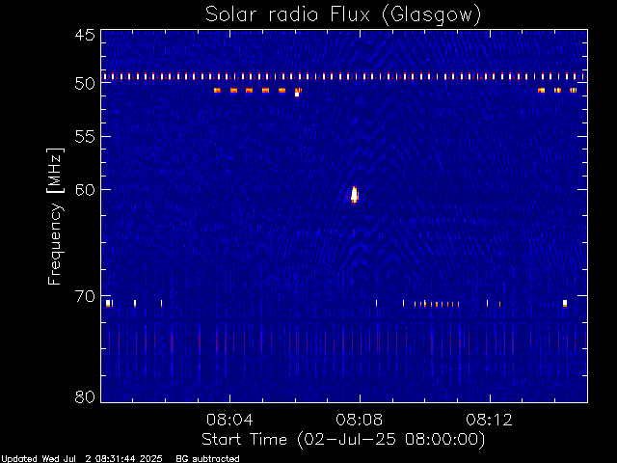
Task: Click the 60 frequency tick label
Action: pyautogui.click(x=85, y=190)
